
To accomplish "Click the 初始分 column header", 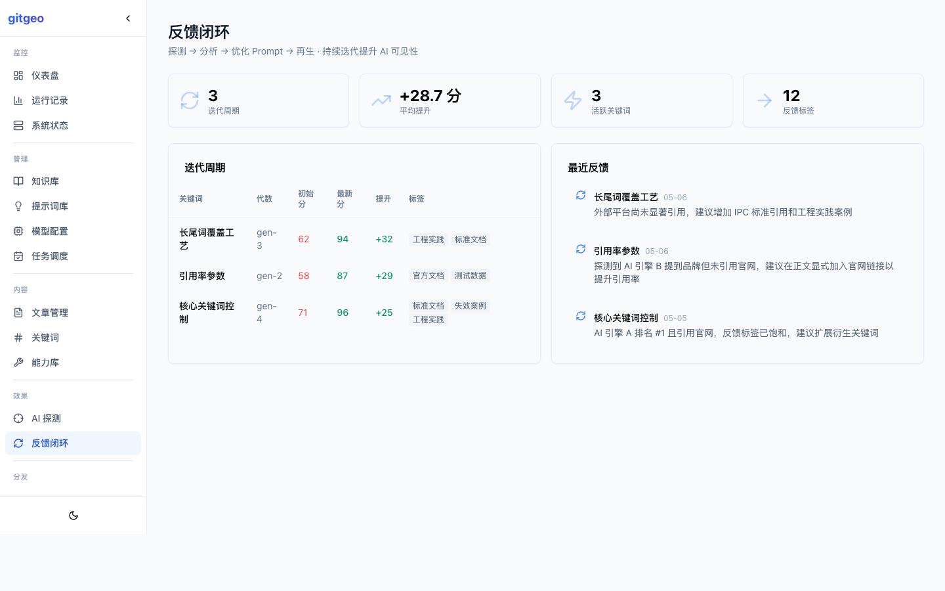I will tap(306, 199).
